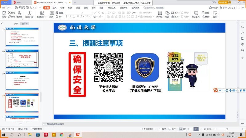Click the Save icon in the quick toolbar
This screenshot has height=138, width=246.
coord(16,8)
